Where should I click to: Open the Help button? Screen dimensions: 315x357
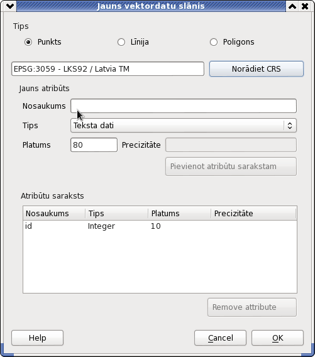pos(37,338)
